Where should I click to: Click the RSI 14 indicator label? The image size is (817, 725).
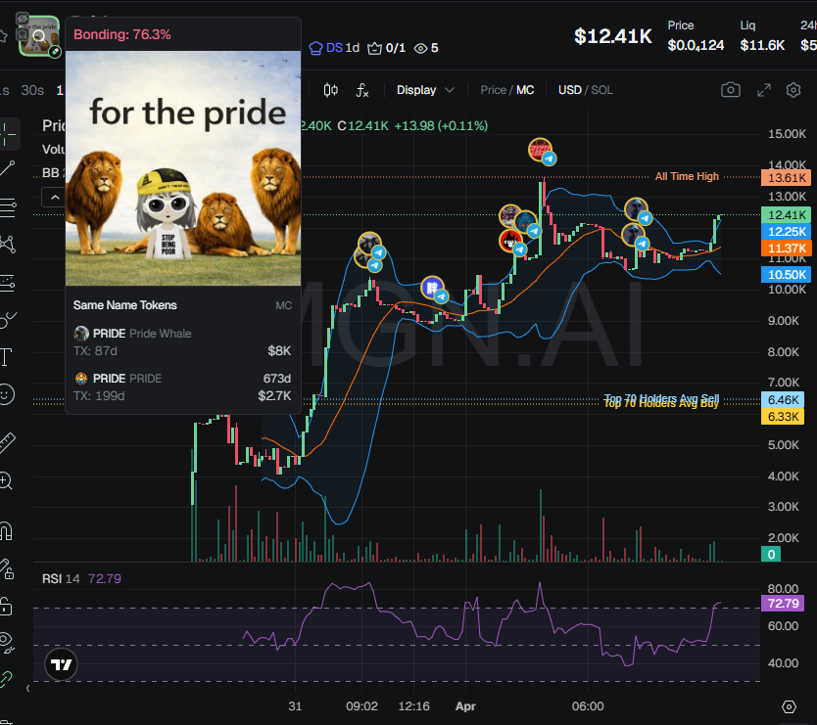[61, 579]
